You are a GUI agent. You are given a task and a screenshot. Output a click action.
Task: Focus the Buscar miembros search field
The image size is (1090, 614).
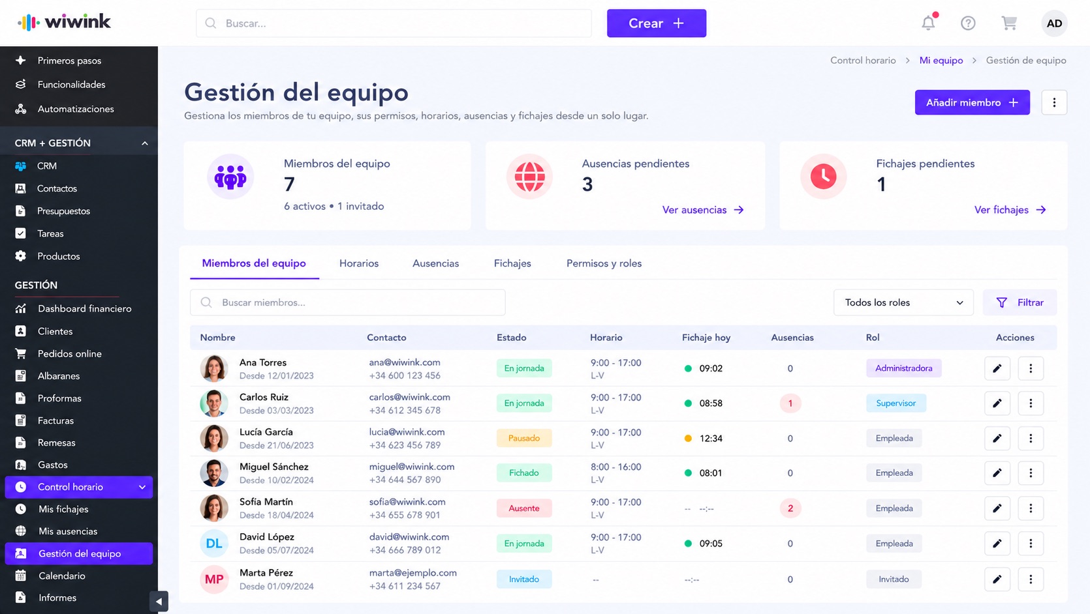[347, 302]
